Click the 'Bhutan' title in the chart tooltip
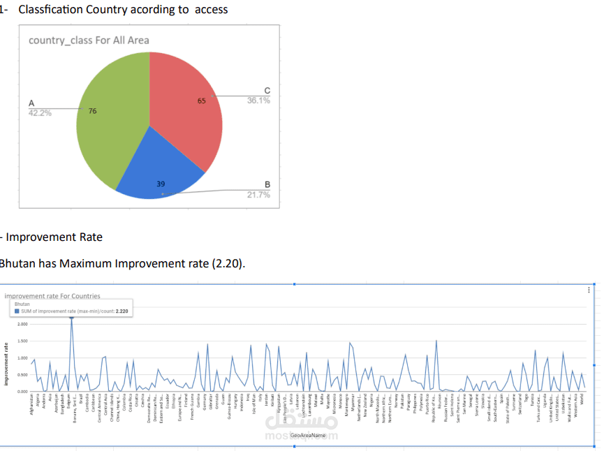The image size is (604, 451). (22, 304)
